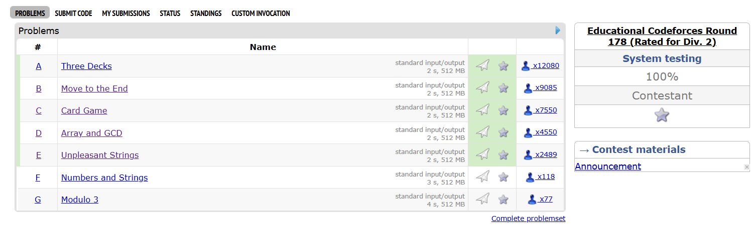
Task: Click submit icon for Modulo 3
Action: pyautogui.click(x=482, y=199)
